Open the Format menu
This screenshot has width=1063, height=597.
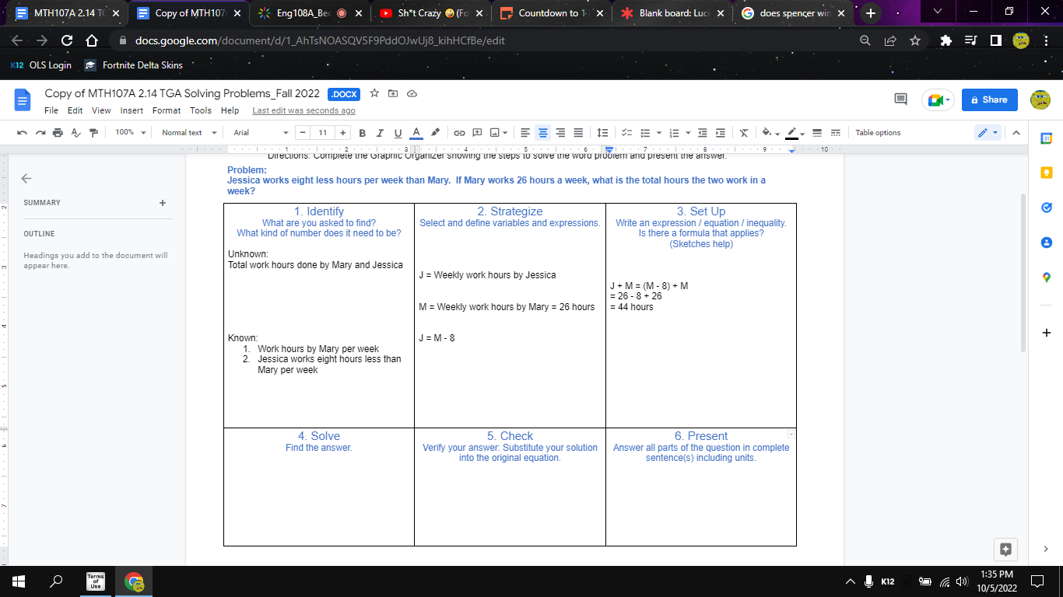pyautogui.click(x=166, y=110)
